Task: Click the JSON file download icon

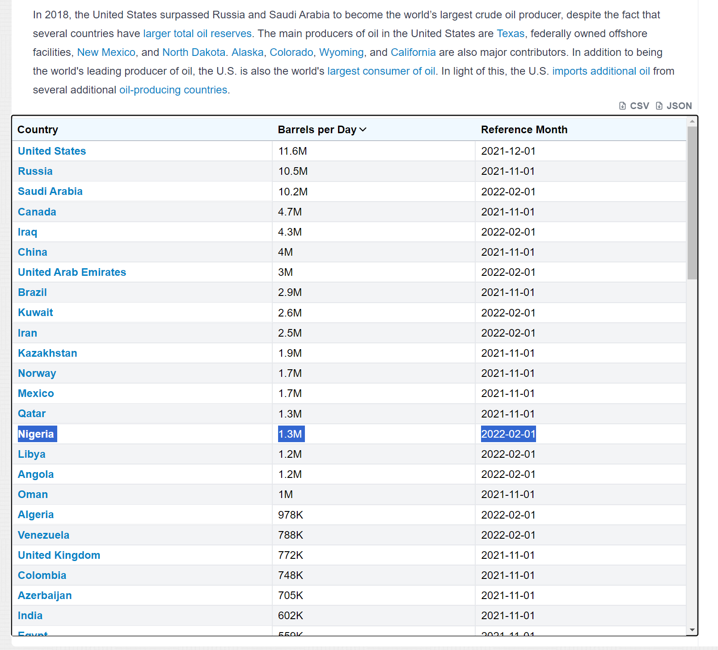Action: [659, 106]
